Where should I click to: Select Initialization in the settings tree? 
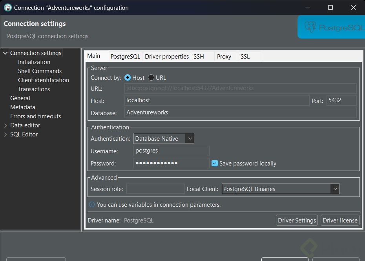click(x=34, y=62)
